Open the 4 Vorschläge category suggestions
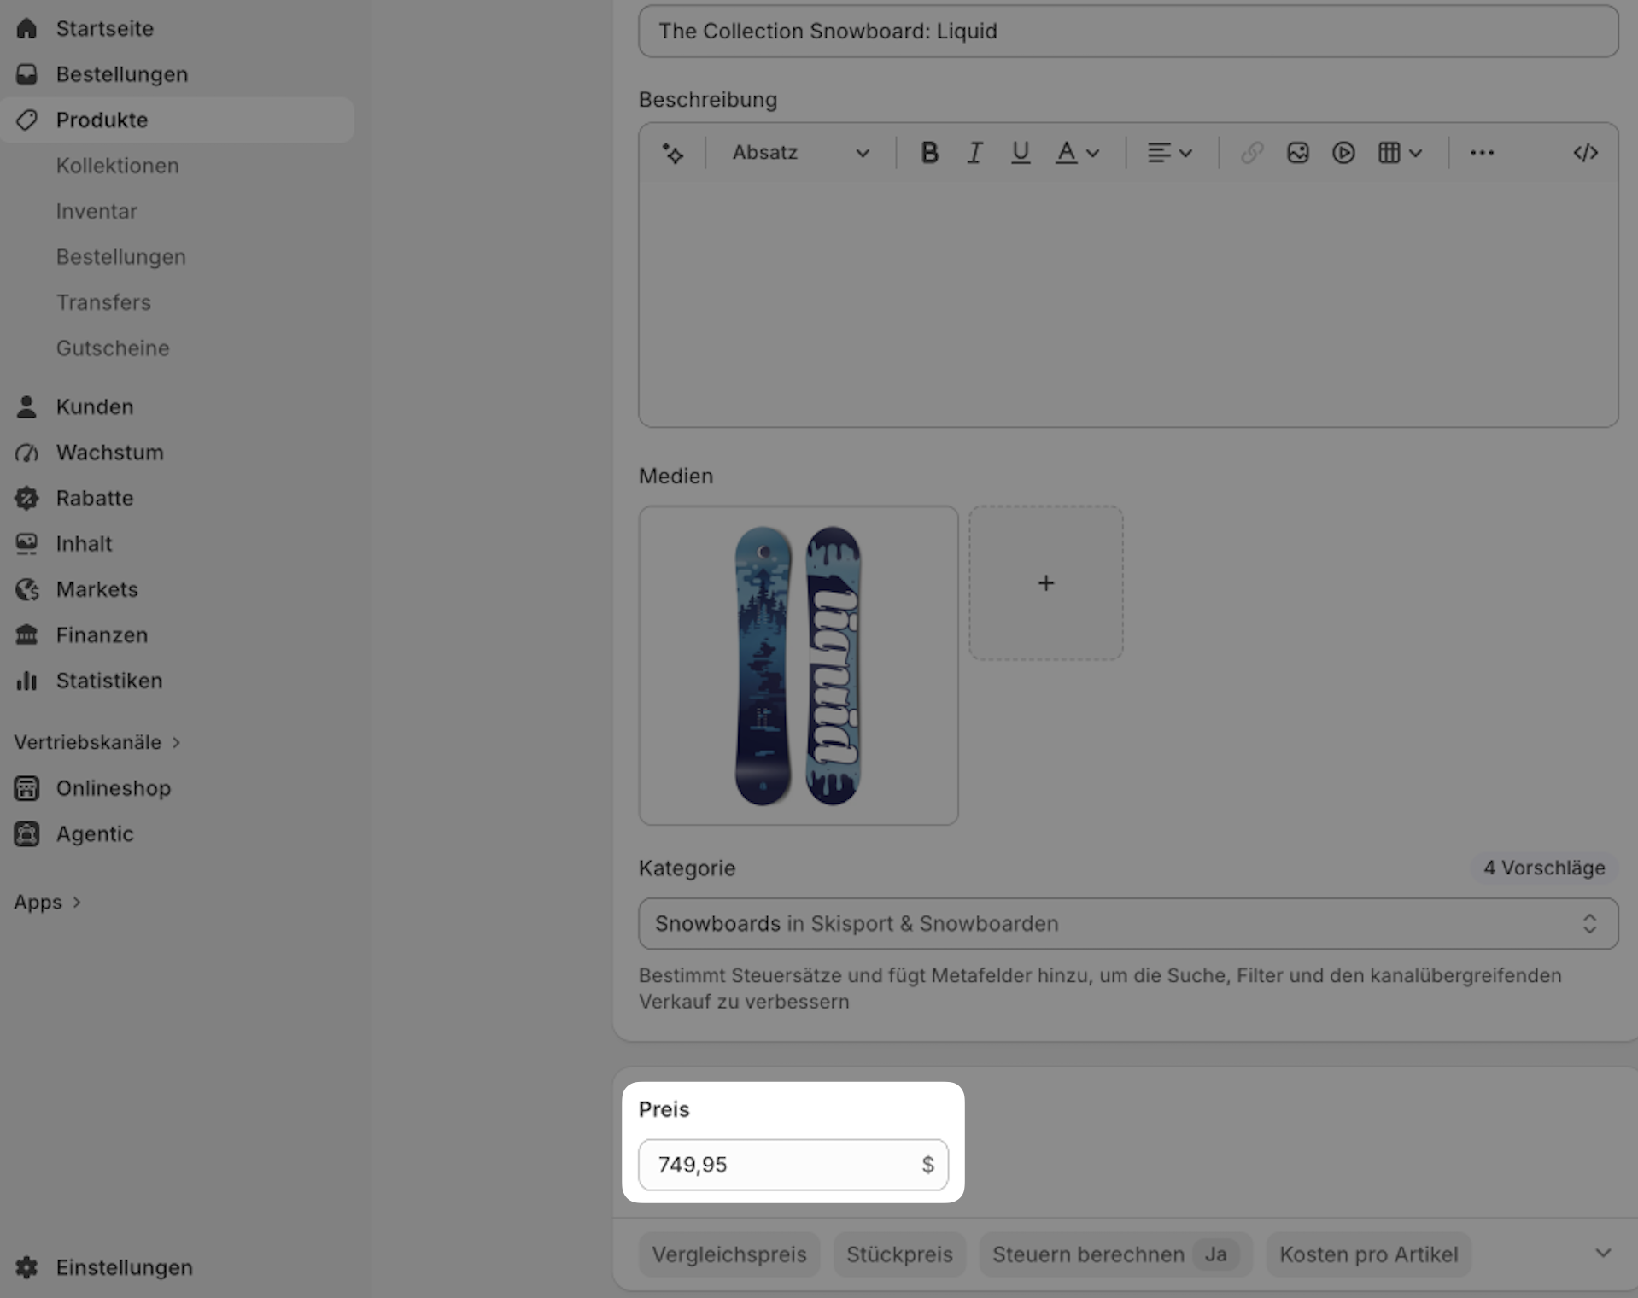 (x=1544, y=868)
